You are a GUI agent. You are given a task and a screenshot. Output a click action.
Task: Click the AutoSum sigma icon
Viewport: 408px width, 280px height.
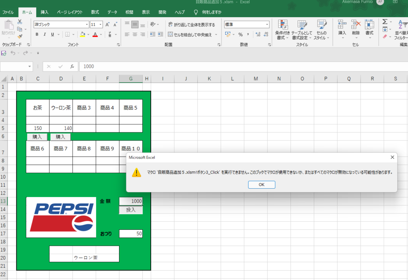[385, 22]
